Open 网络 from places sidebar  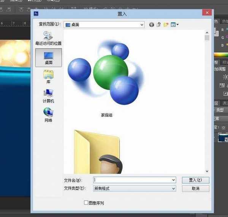[x=48, y=115]
